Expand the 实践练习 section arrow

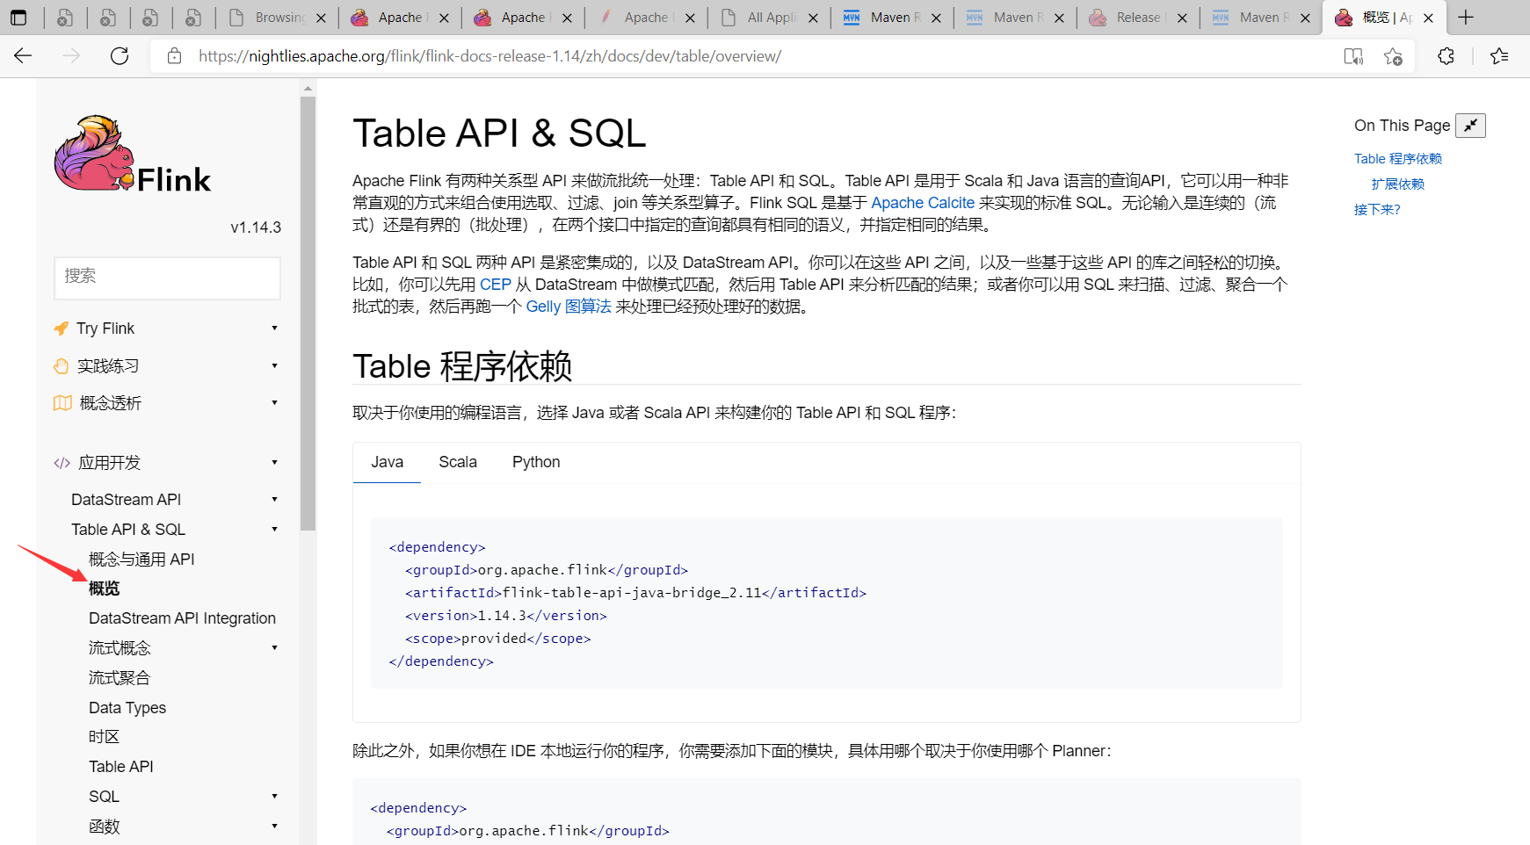[274, 365]
